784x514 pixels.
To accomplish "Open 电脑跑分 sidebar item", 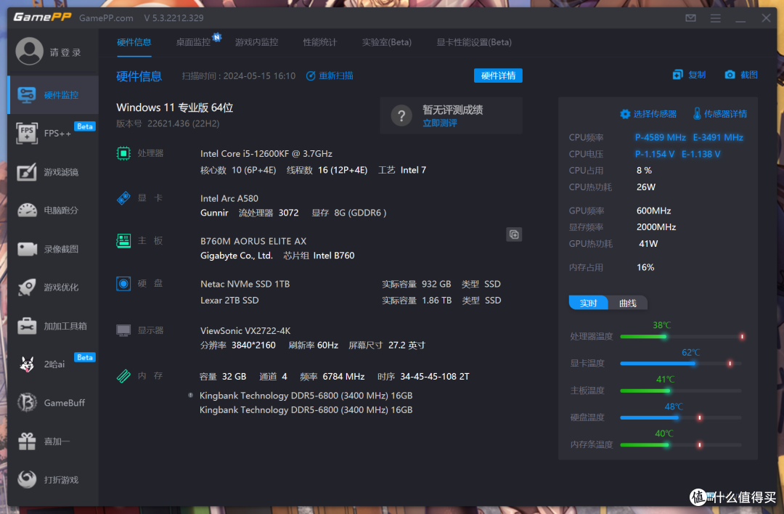I will (53, 210).
